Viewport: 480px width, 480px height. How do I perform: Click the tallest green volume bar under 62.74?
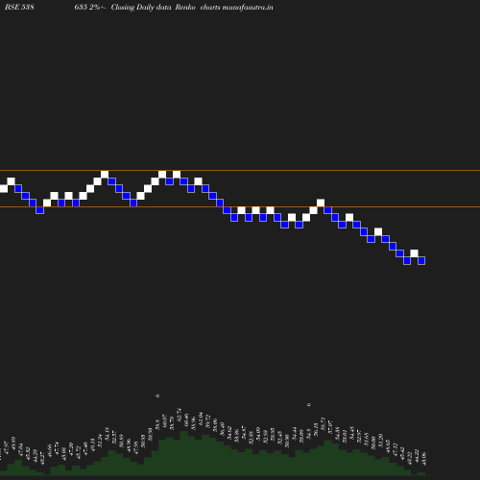184,453
